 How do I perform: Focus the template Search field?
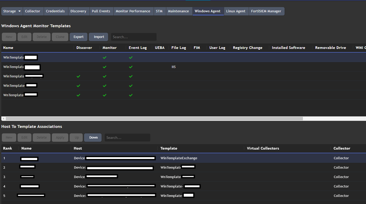[133, 37]
